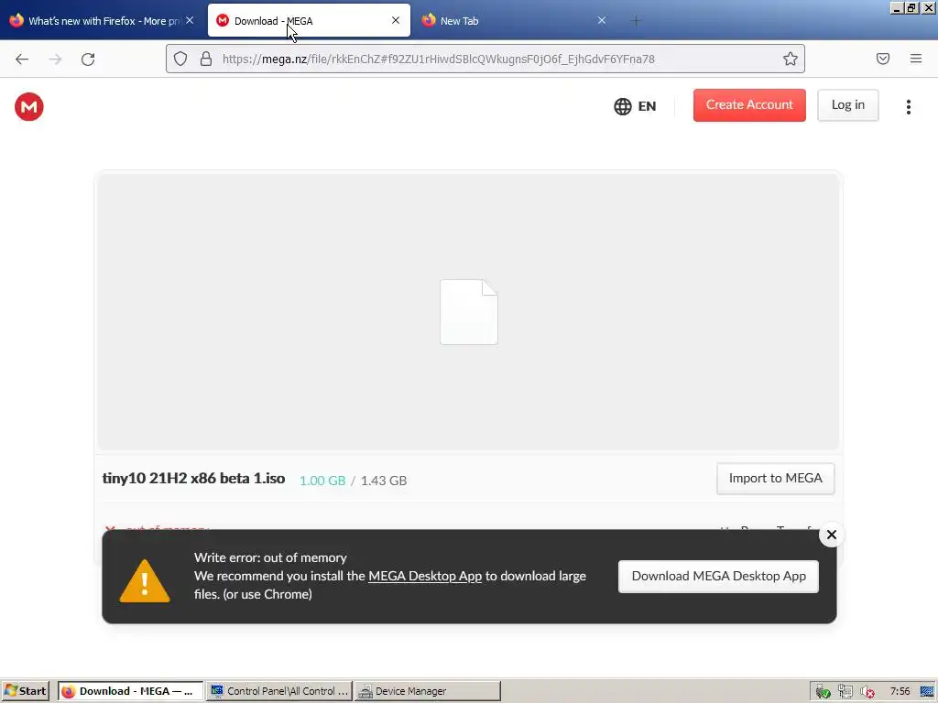Open the Windows Start menu
The height and width of the screenshot is (703, 938).
(26, 691)
